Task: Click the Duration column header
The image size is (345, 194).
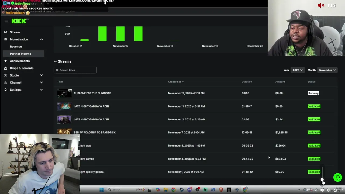Action: pos(247,82)
